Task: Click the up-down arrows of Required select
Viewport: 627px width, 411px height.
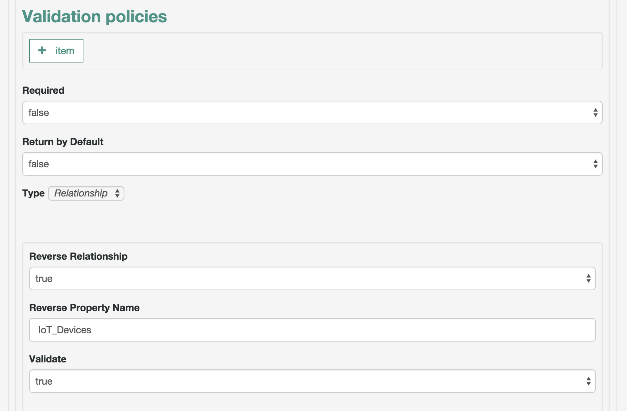Action: pyautogui.click(x=595, y=112)
